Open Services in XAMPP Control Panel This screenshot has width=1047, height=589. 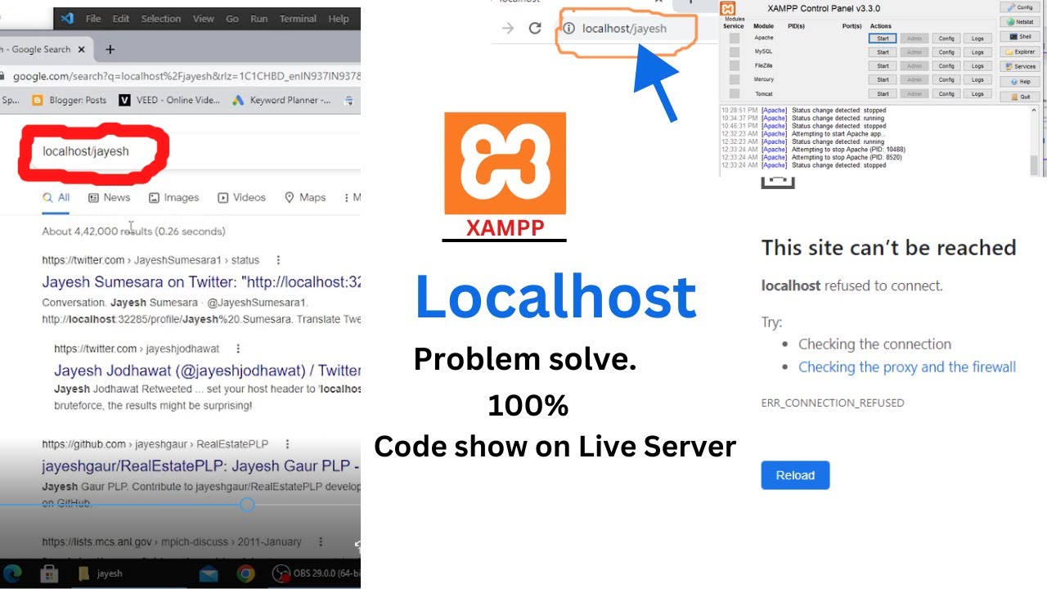(1020, 67)
